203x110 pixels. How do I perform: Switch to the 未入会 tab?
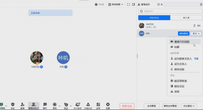click(186, 18)
